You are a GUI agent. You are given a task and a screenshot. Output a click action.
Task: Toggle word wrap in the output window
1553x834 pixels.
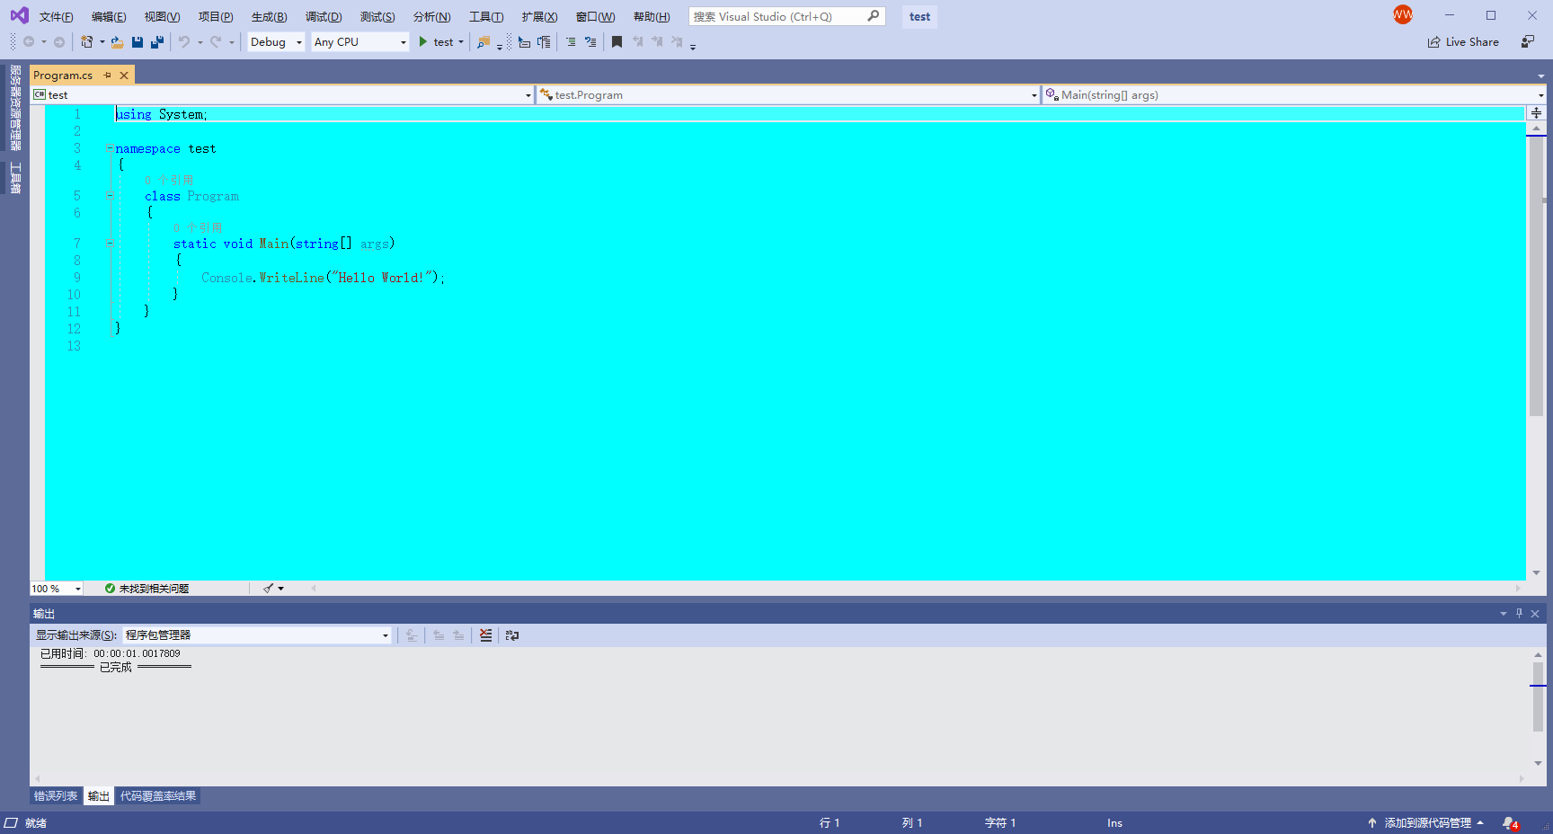pos(512,635)
